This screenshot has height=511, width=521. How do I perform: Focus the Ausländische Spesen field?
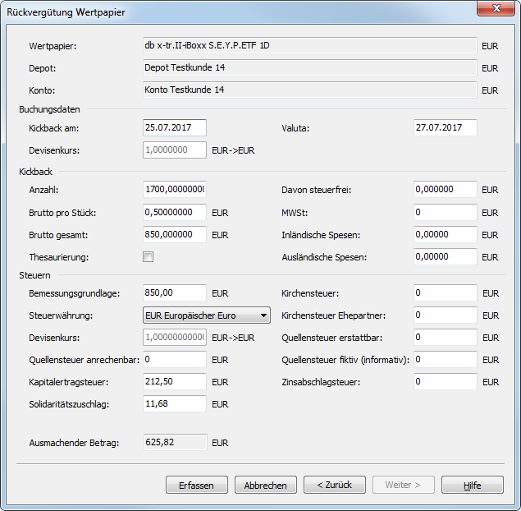pos(445,257)
